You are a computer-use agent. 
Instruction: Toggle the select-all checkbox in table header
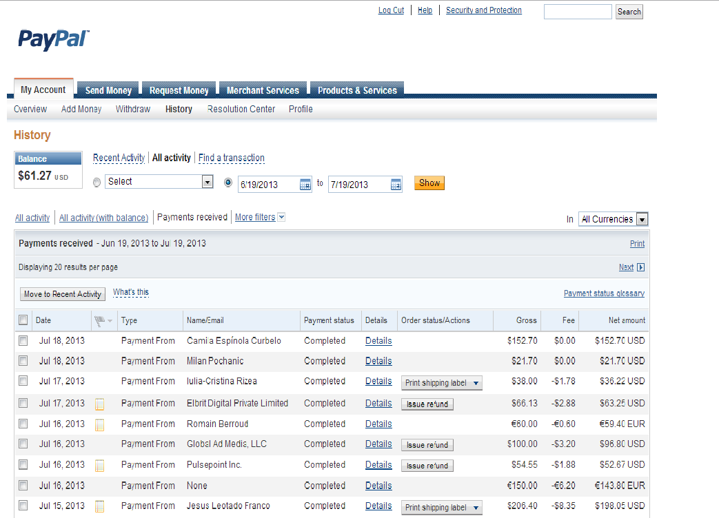click(23, 320)
